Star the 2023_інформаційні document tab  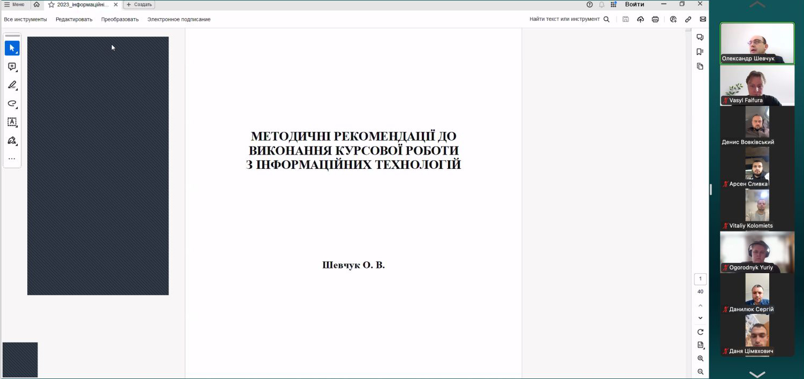tap(51, 5)
